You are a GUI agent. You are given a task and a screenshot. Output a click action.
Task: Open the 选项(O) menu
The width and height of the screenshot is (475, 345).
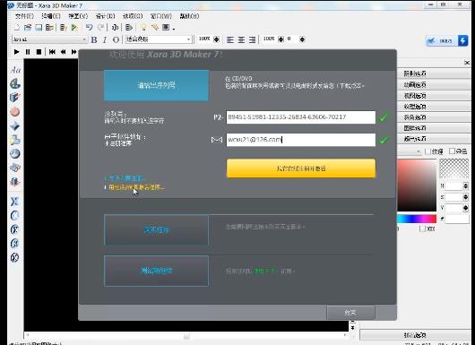click(133, 16)
